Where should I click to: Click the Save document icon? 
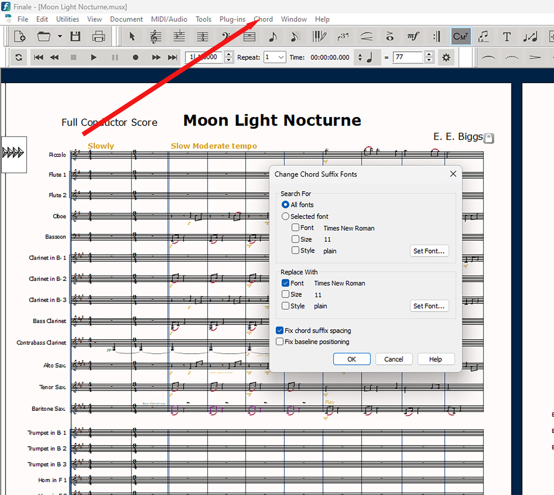(x=75, y=37)
